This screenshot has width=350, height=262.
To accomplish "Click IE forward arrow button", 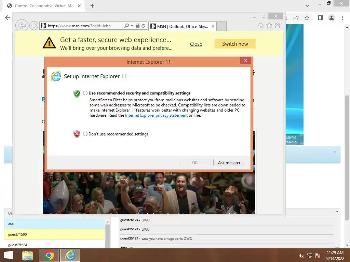I will coord(34,26).
